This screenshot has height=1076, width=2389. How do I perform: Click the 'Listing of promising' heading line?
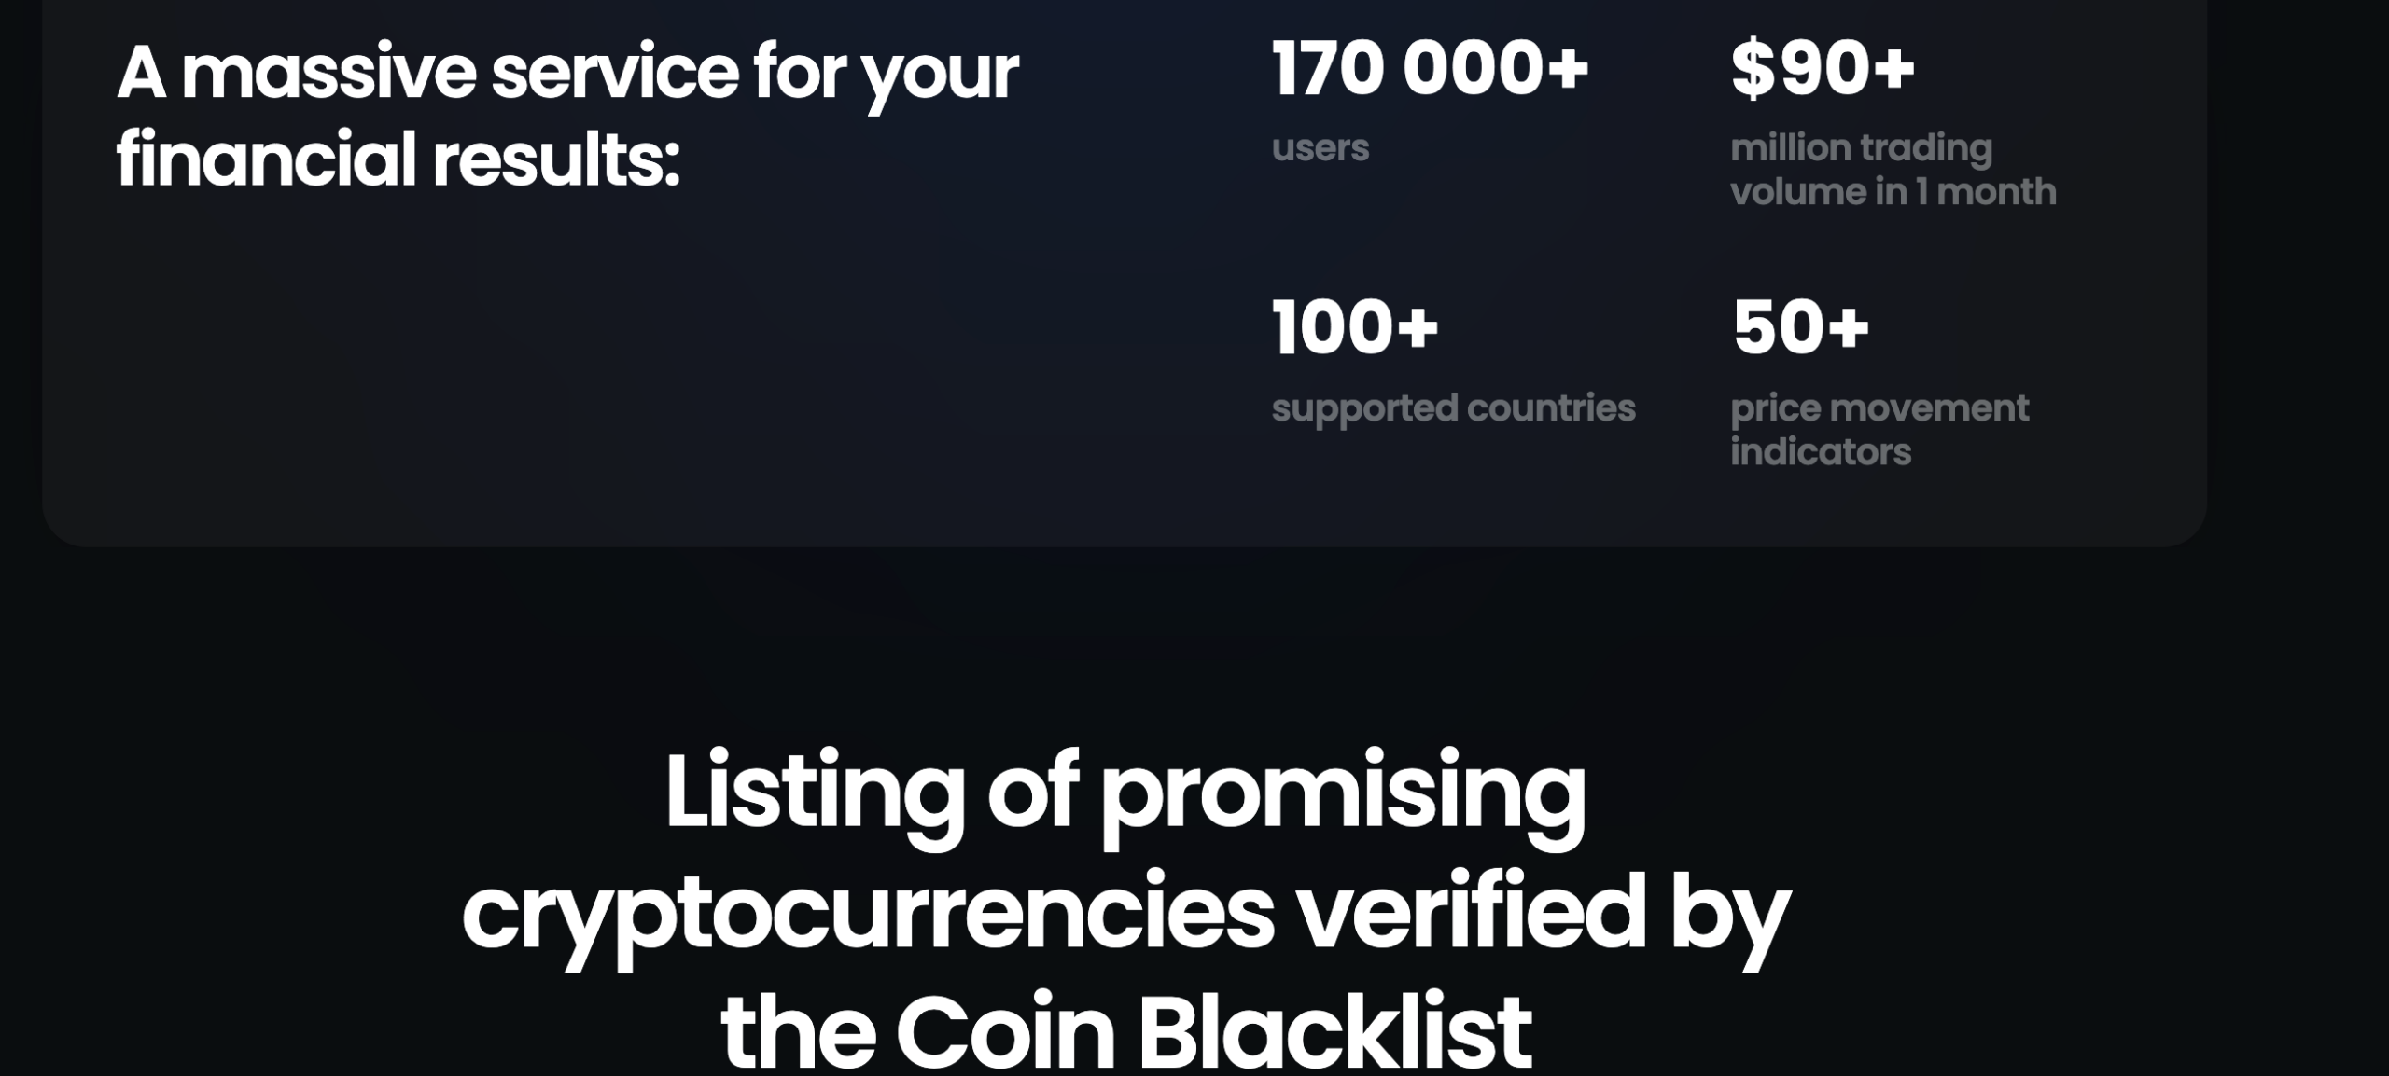point(1125,797)
